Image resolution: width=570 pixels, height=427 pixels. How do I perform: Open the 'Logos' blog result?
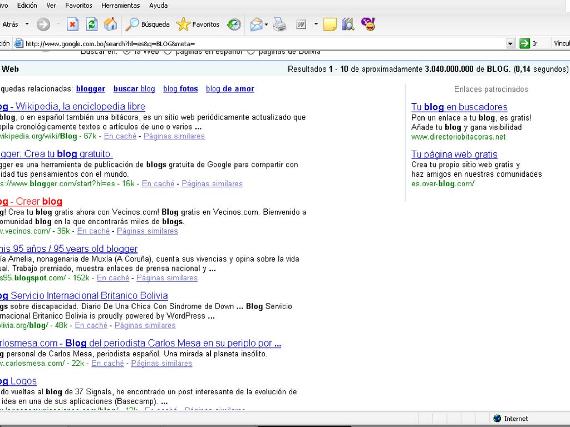point(18,381)
